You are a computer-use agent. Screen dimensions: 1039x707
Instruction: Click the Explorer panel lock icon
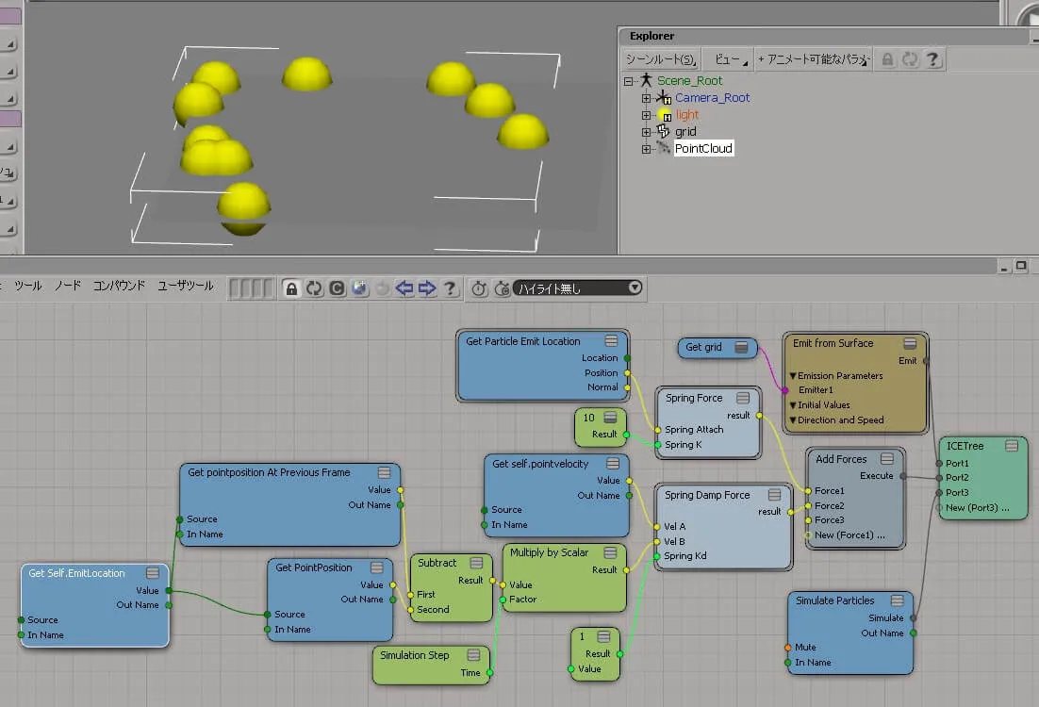coord(887,59)
